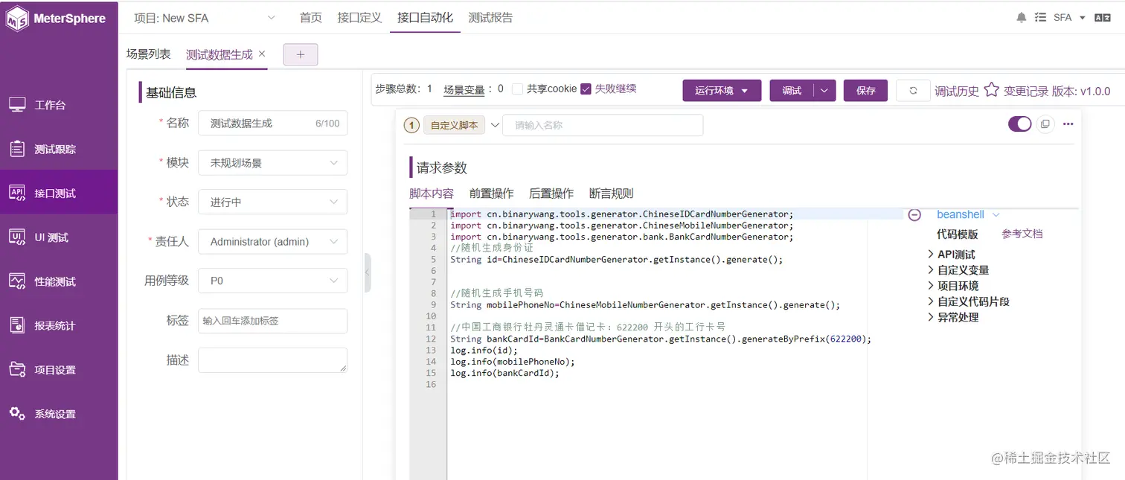Go to the 首页 menu
Image resolution: width=1125 pixels, height=480 pixels.
311,18
